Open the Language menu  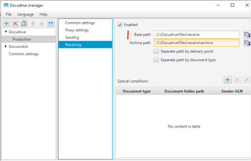tap(25, 14)
